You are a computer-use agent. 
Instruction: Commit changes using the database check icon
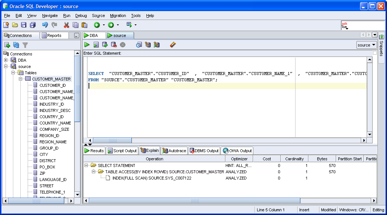tap(105, 44)
